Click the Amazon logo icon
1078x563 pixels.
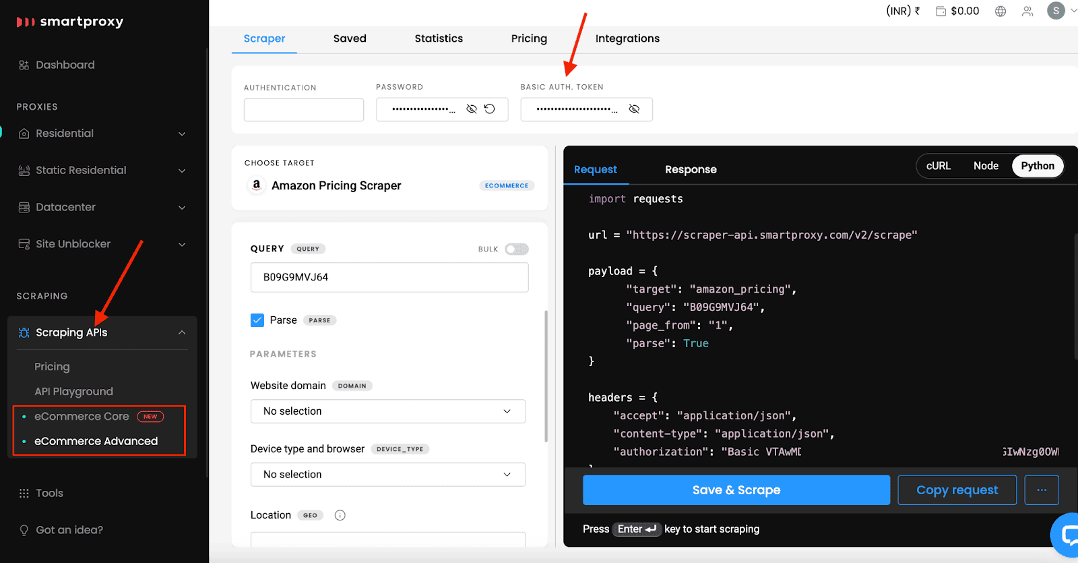(x=256, y=185)
